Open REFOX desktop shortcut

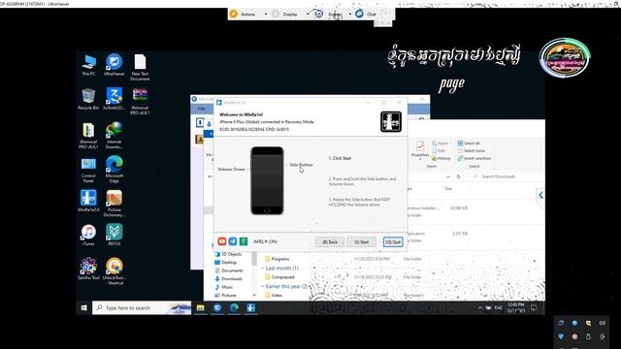(114, 235)
